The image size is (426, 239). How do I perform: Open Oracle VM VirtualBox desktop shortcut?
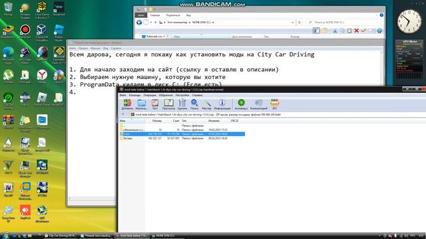42,33
